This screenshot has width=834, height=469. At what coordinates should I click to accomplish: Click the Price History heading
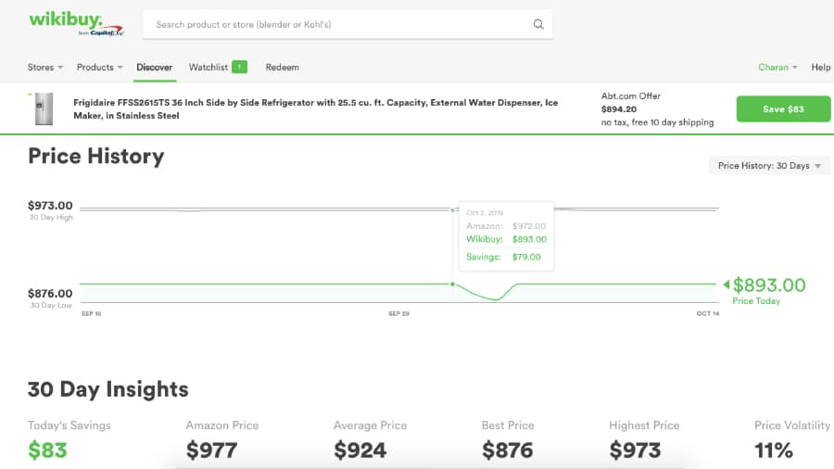[x=96, y=157]
